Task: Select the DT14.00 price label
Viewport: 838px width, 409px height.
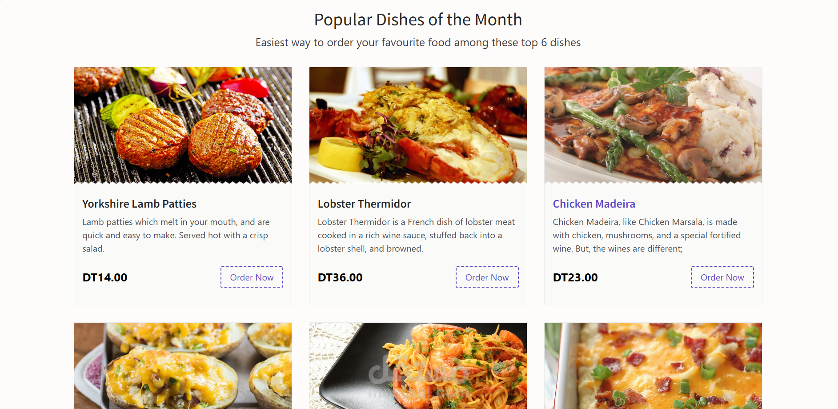Action: 105,277
